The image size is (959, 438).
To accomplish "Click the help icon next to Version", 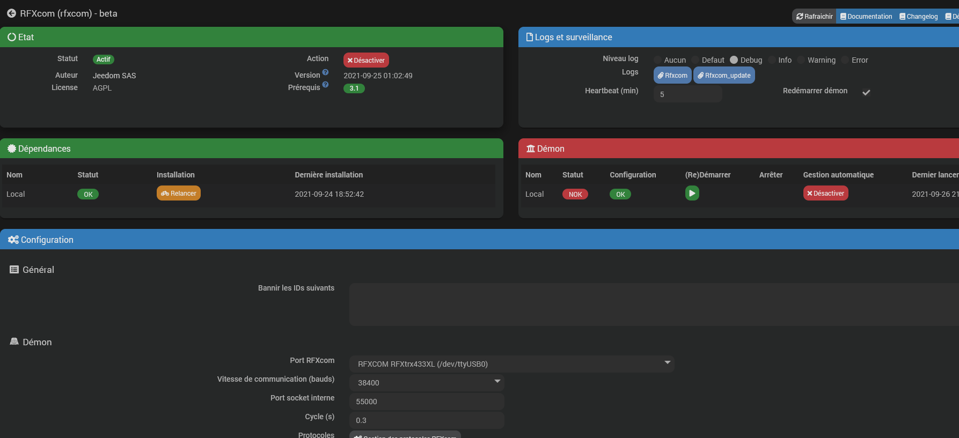I will coord(325,72).
